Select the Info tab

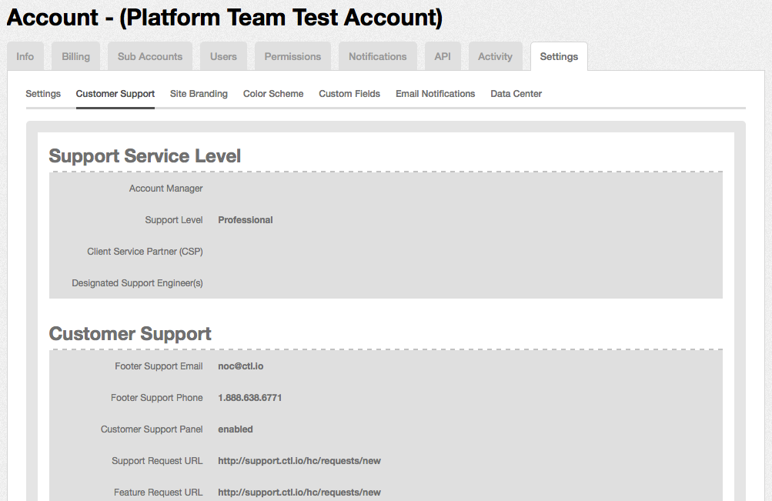25,55
